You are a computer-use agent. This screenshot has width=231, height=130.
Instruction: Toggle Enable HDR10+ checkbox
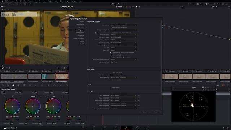pyautogui.click(x=111, y=88)
